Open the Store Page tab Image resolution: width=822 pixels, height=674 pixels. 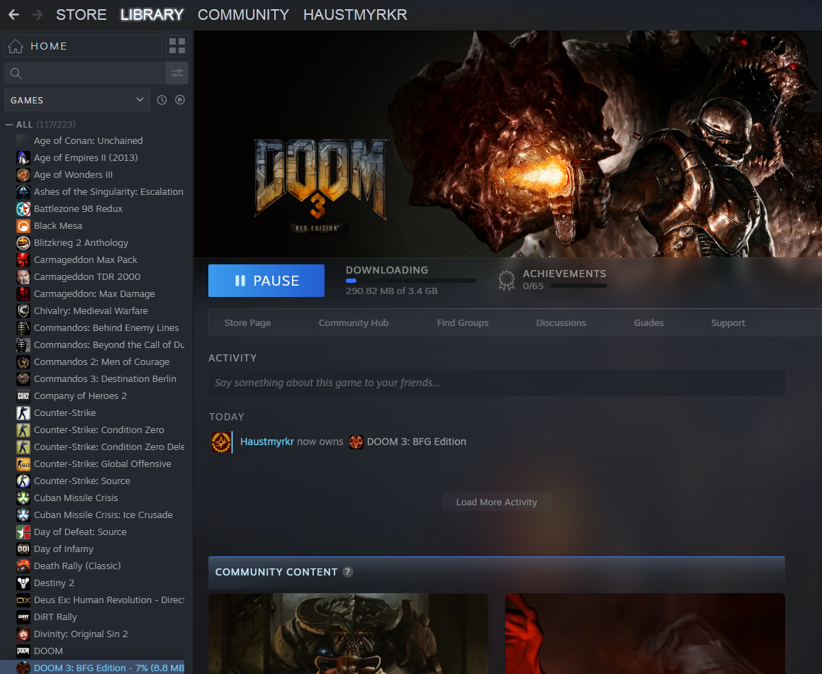pyautogui.click(x=247, y=322)
